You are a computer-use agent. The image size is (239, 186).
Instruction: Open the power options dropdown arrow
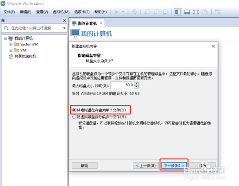coord(123,12)
